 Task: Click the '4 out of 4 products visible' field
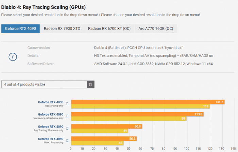coord(44,84)
